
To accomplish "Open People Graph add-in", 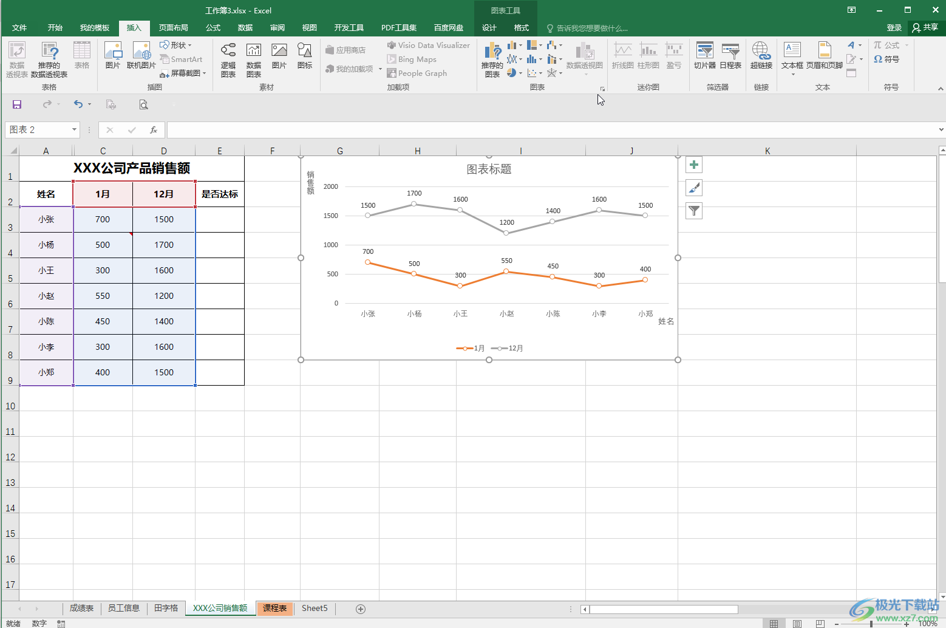I will click(417, 73).
